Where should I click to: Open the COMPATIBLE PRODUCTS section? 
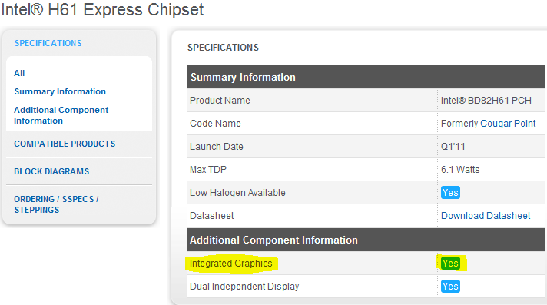tap(65, 144)
